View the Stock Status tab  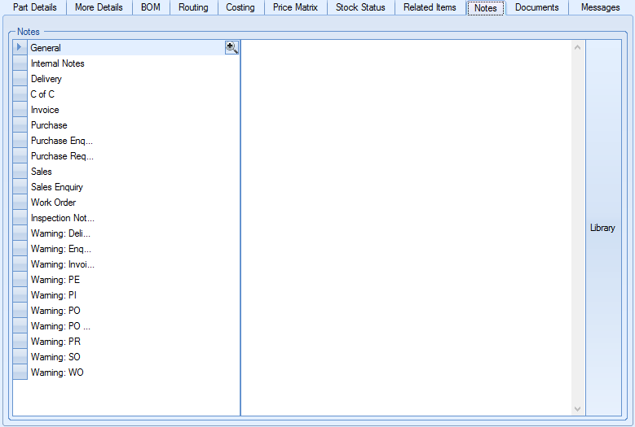click(x=360, y=7)
